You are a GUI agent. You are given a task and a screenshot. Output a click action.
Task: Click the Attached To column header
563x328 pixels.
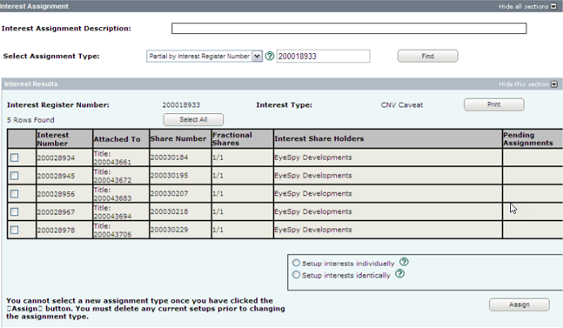point(121,139)
